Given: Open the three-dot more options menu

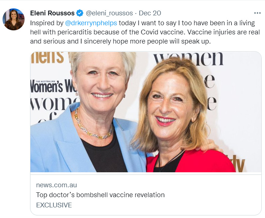Looking at the screenshot, I should [257, 13].
